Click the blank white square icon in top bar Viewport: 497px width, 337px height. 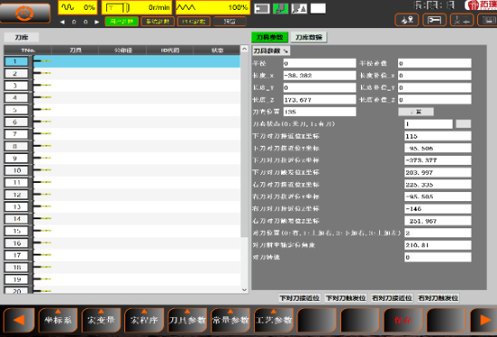tap(318, 8)
